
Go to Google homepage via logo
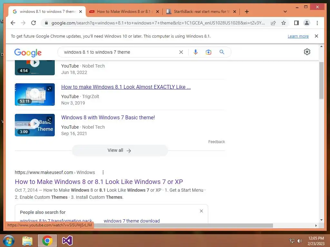click(x=28, y=52)
